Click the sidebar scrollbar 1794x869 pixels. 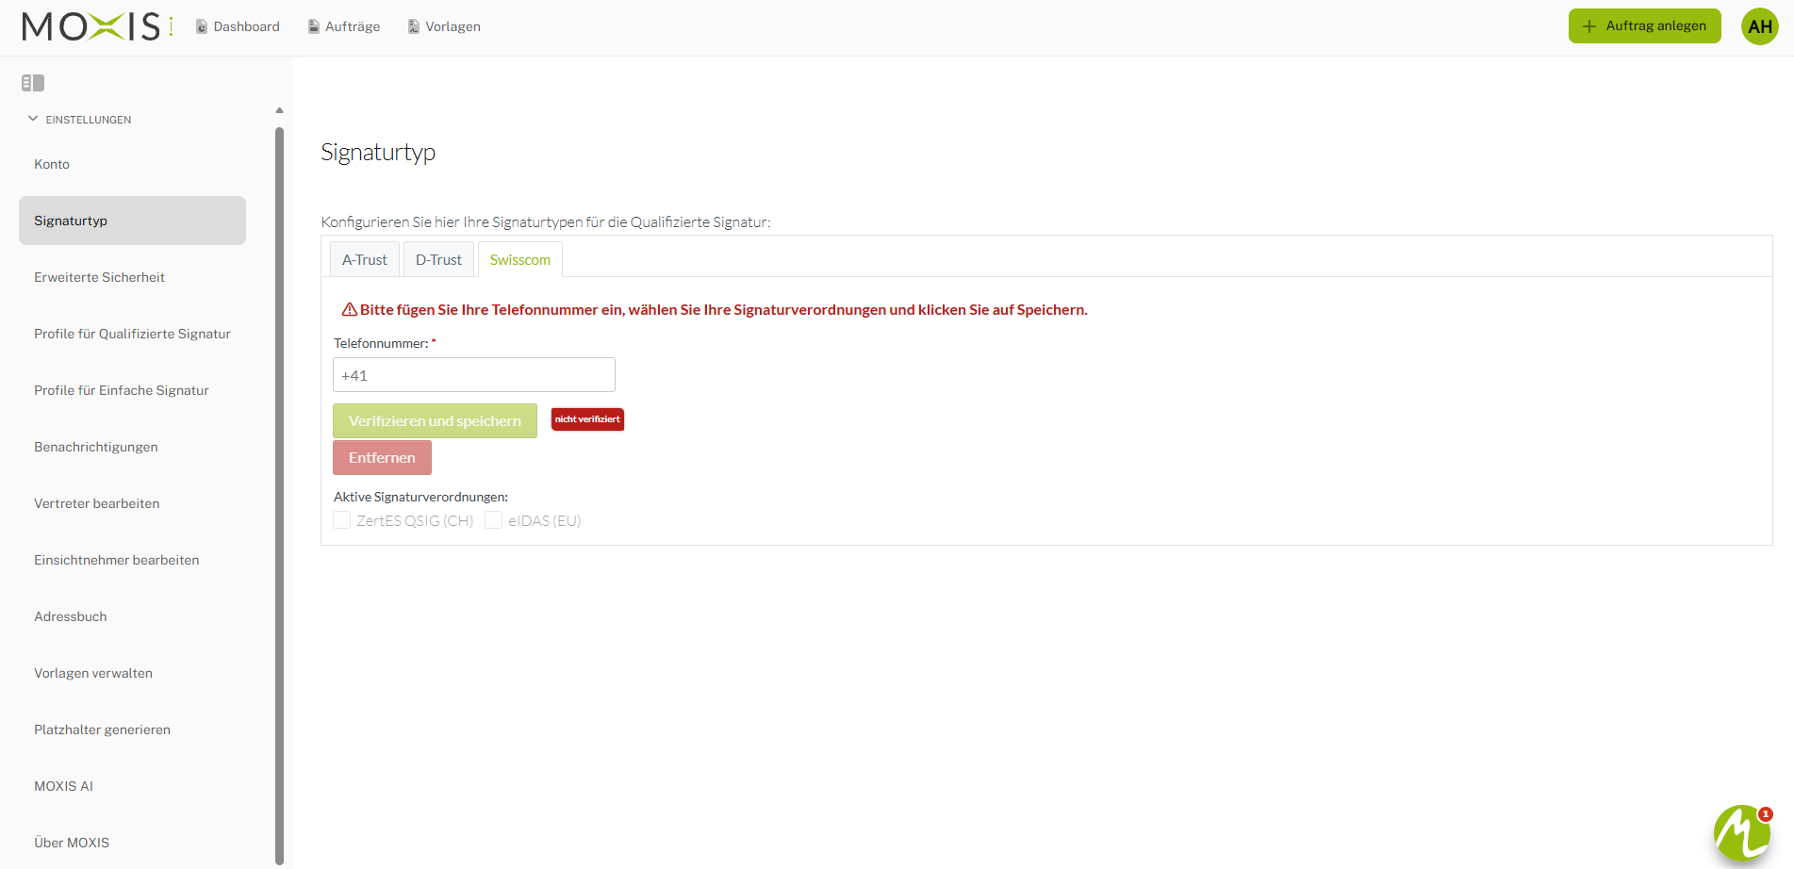click(x=279, y=495)
